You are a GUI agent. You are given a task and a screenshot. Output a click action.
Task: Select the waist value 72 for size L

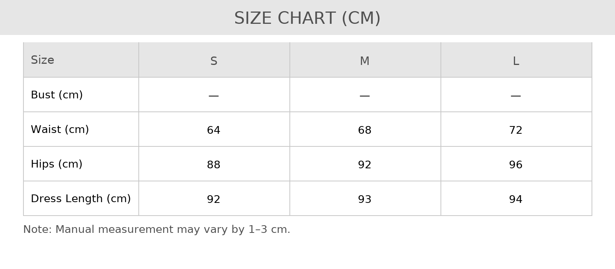click(x=516, y=130)
